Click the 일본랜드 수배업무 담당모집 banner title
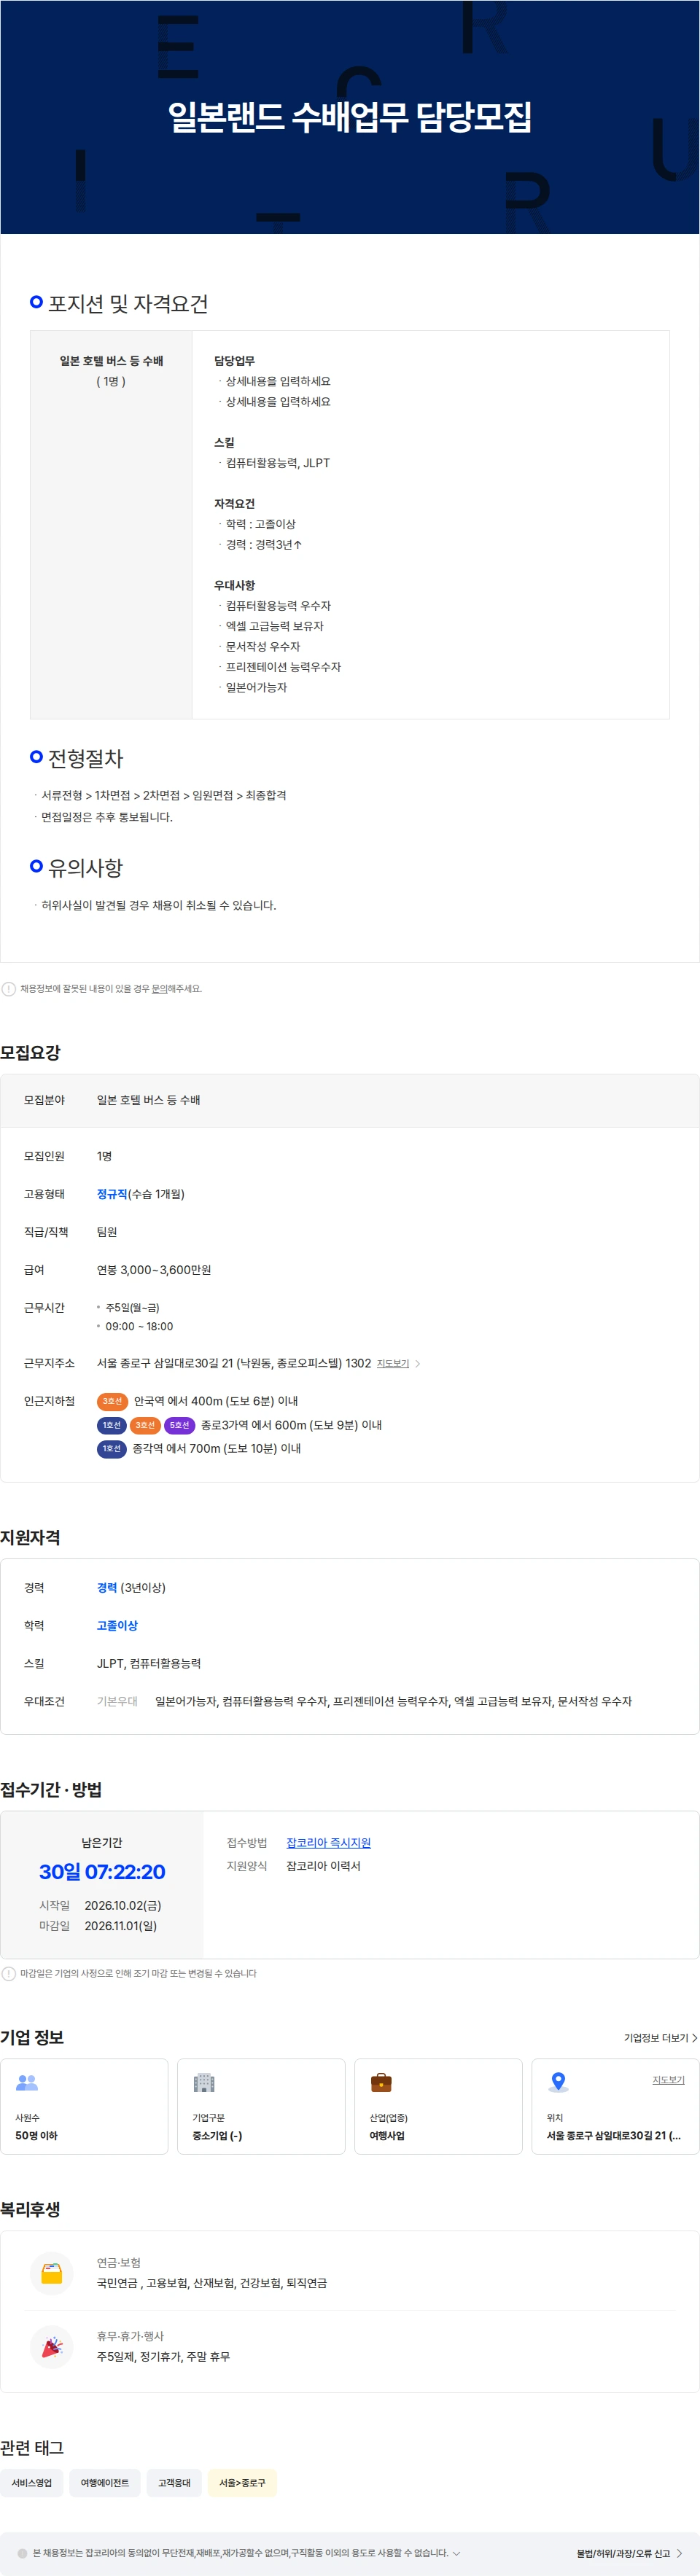This screenshot has width=700, height=2576. (350, 117)
